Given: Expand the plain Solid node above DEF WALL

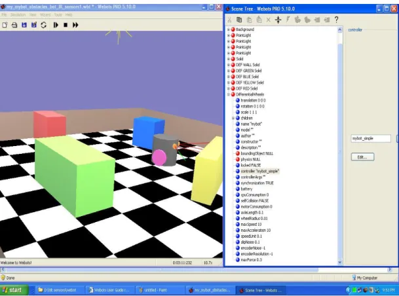Looking at the screenshot, I should tap(229, 59).
